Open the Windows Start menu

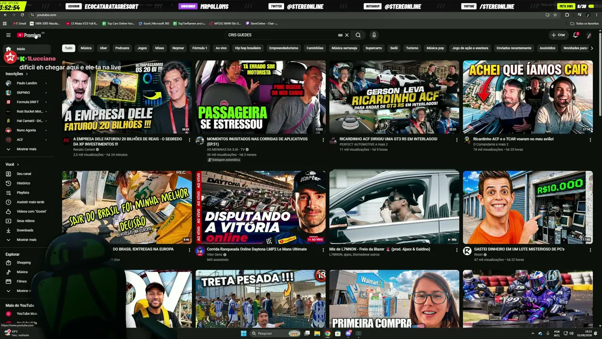[244, 333]
